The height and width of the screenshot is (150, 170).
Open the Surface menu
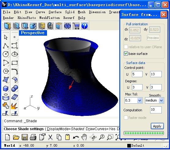click(x=55, y=12)
